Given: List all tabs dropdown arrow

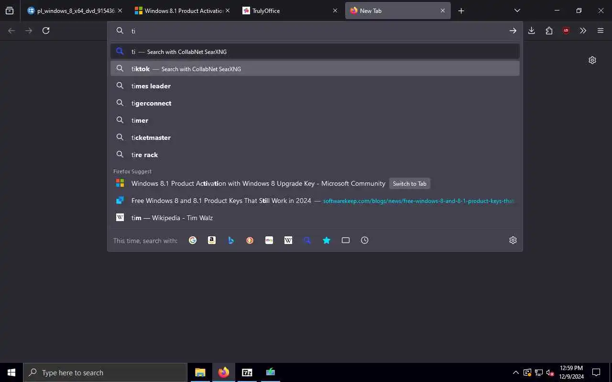Looking at the screenshot, I should [517, 11].
